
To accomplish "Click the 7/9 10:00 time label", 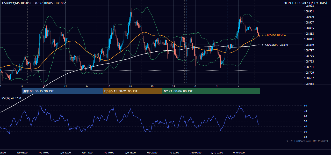I will tap(44, 153).
